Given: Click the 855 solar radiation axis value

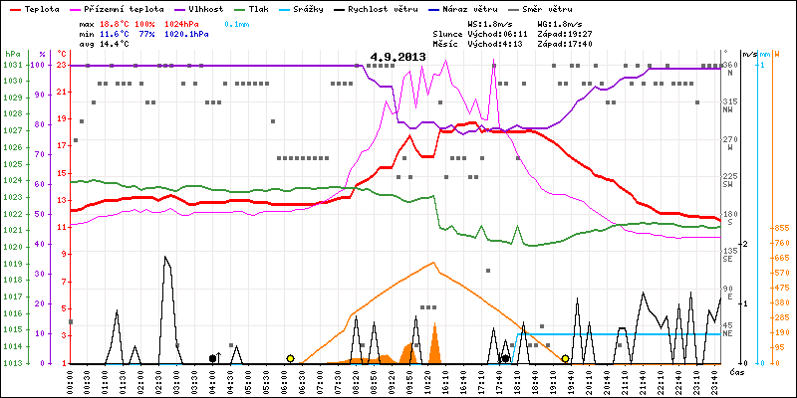Looking at the screenshot, I should 781,229.
